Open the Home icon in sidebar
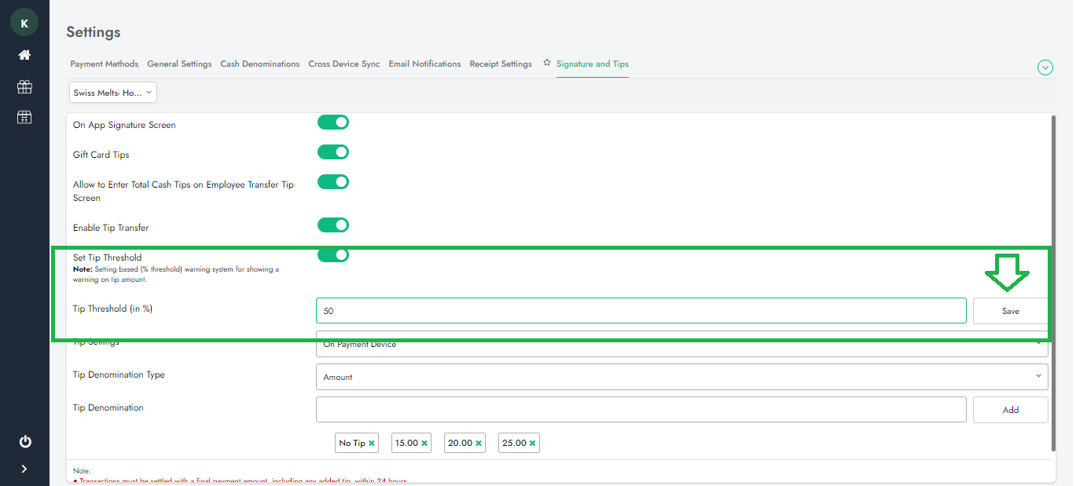The width and height of the screenshot is (1076, 486). pyautogui.click(x=24, y=55)
